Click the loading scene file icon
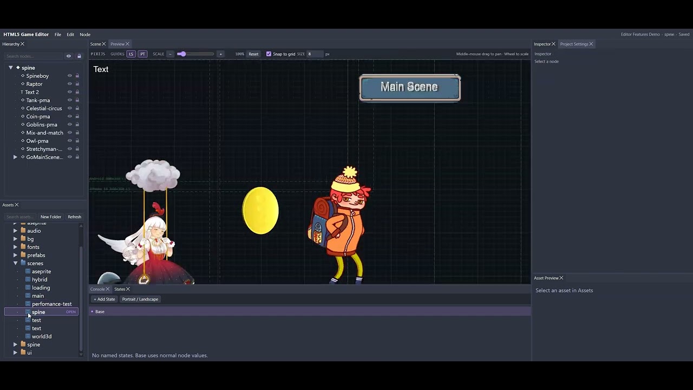693x390 pixels. coord(28,288)
